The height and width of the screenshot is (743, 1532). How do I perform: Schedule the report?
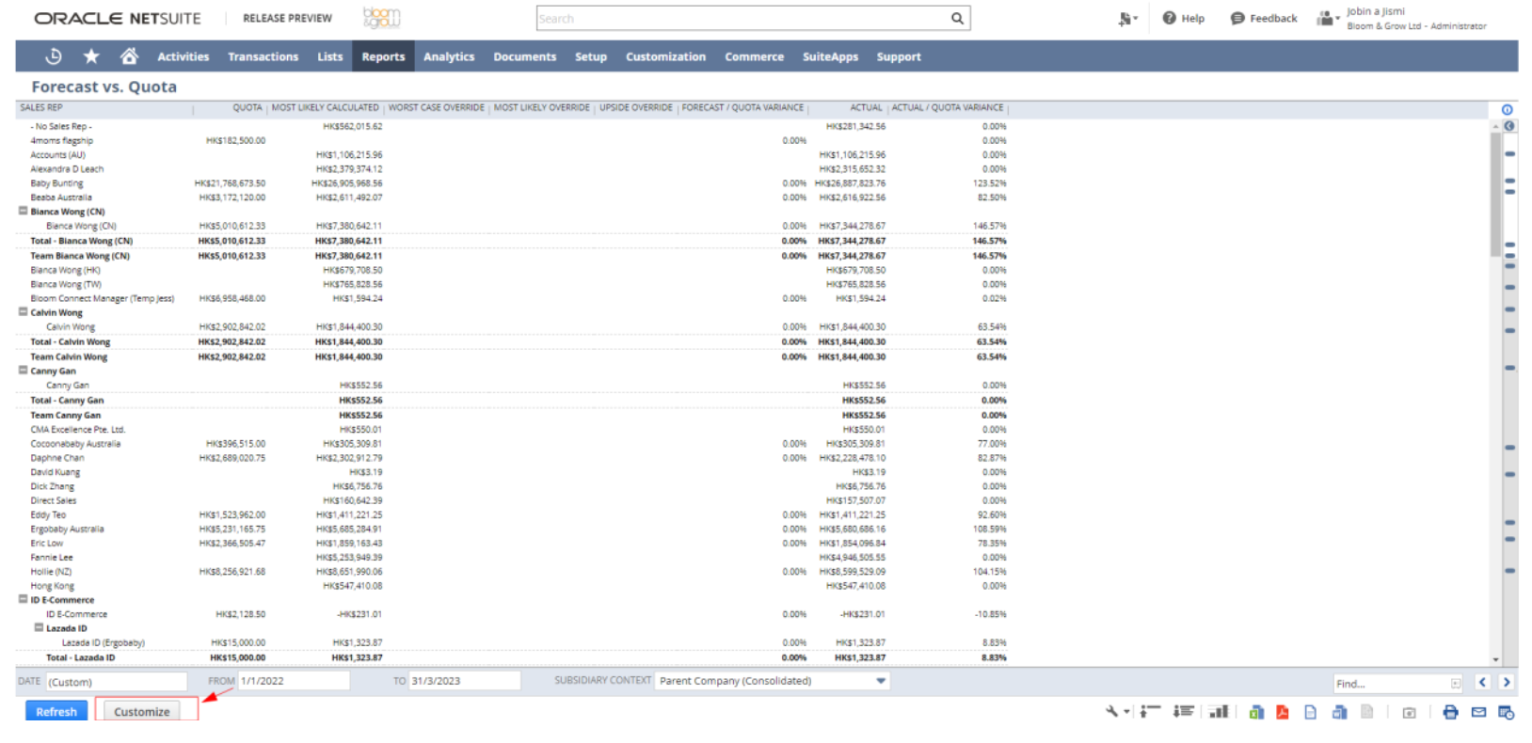point(1506,712)
